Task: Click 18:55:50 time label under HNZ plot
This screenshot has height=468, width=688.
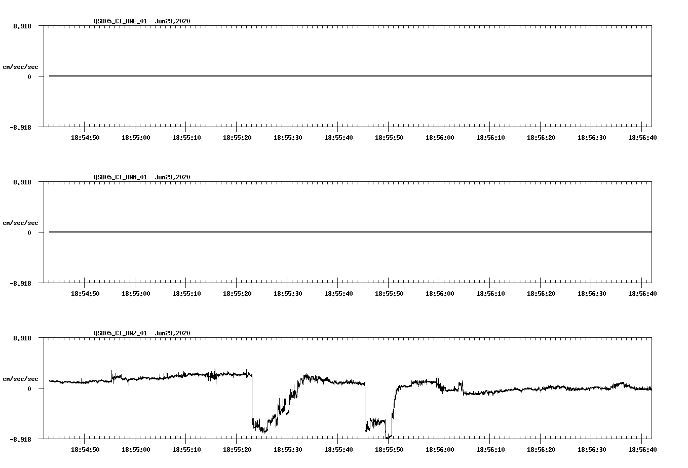Action: tap(389, 450)
